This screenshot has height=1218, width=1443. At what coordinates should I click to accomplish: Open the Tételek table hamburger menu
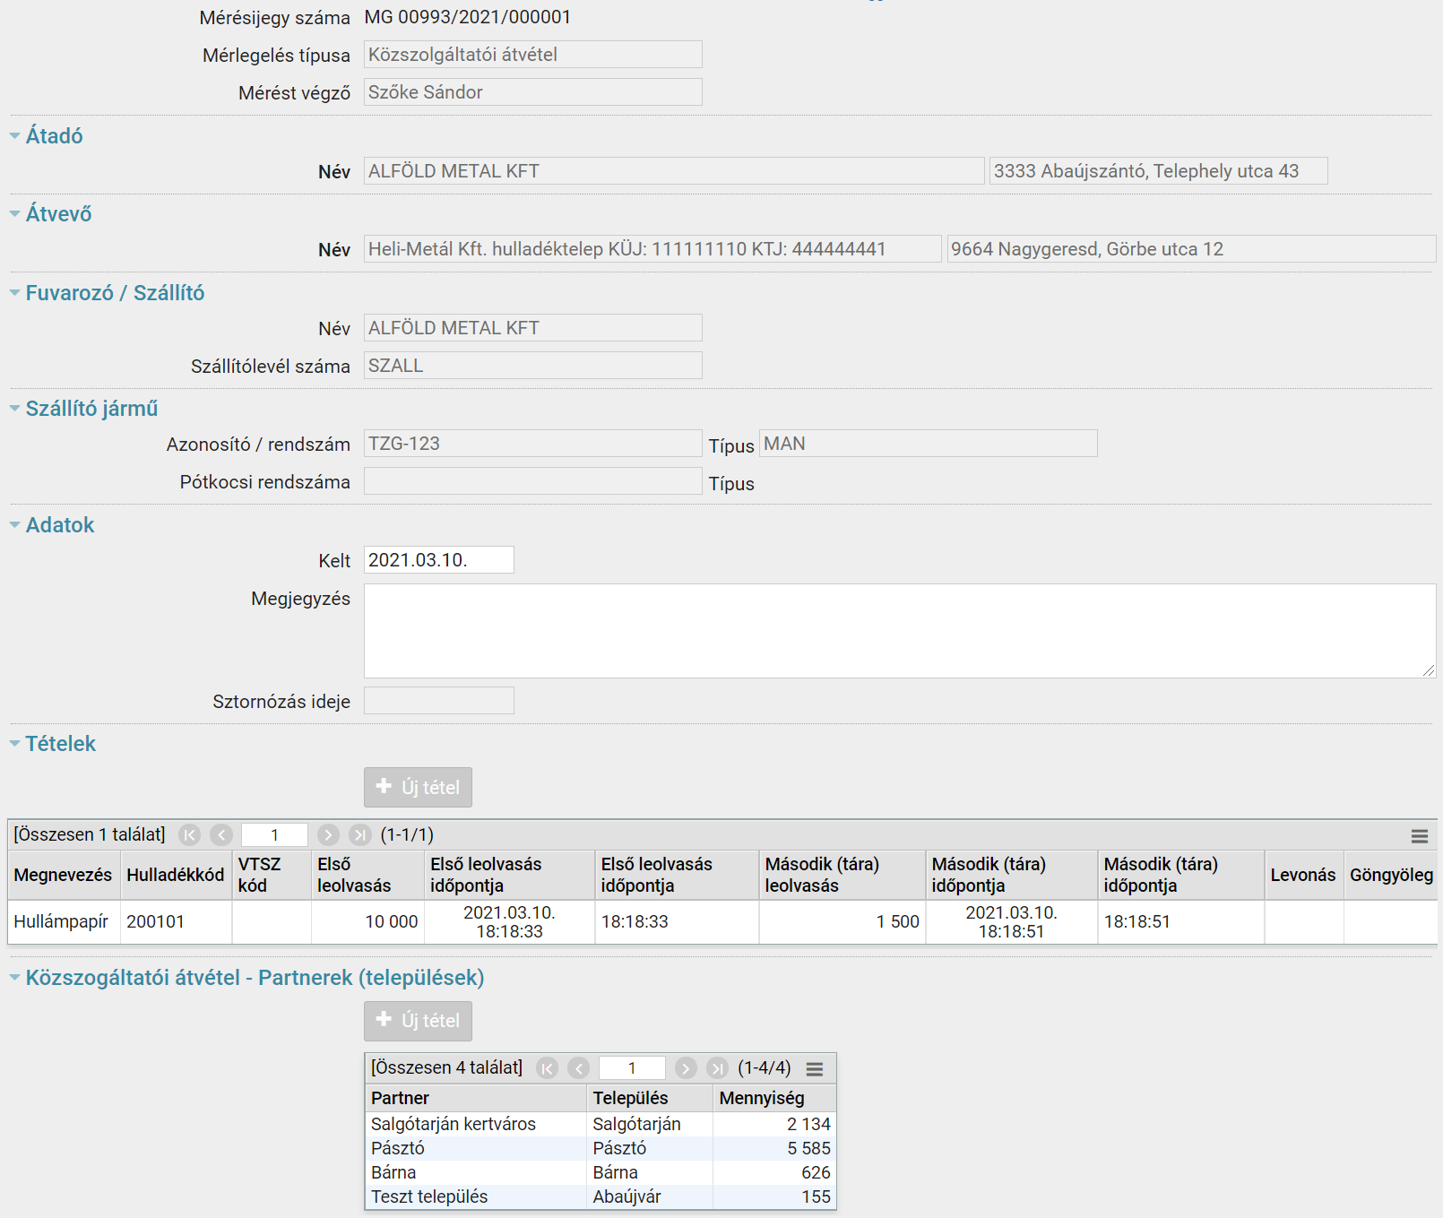pyautogui.click(x=1420, y=836)
